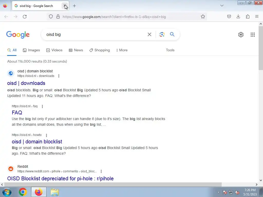Open 'oisd | domain blocklist' howto result link

click(x=37, y=142)
